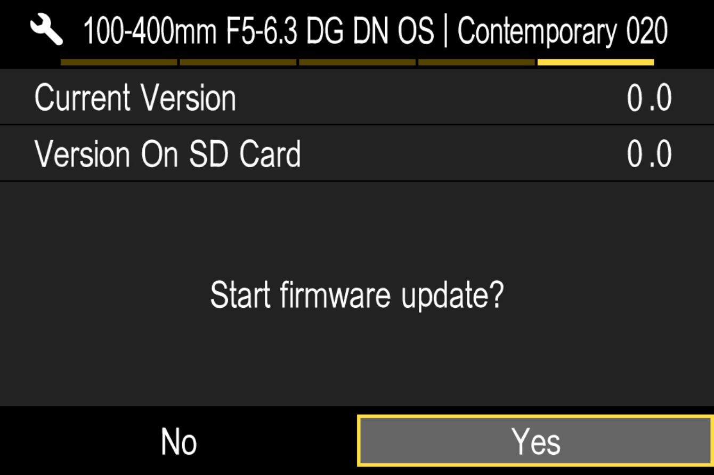Click the Start firmware update? prompt text
Viewport: 714px width, 475px height.
pyautogui.click(x=356, y=295)
